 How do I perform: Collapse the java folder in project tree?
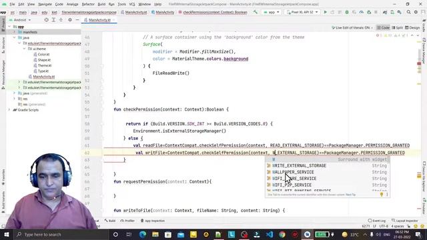(x=15, y=37)
